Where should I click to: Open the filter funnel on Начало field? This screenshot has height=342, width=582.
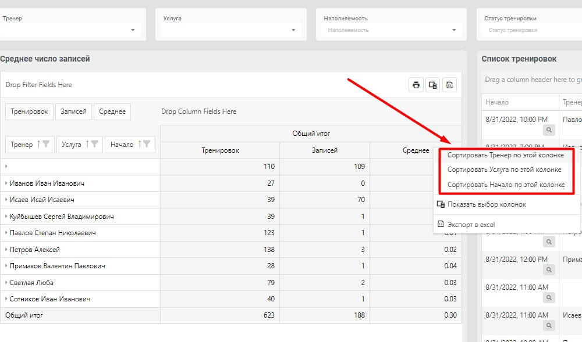147,144
